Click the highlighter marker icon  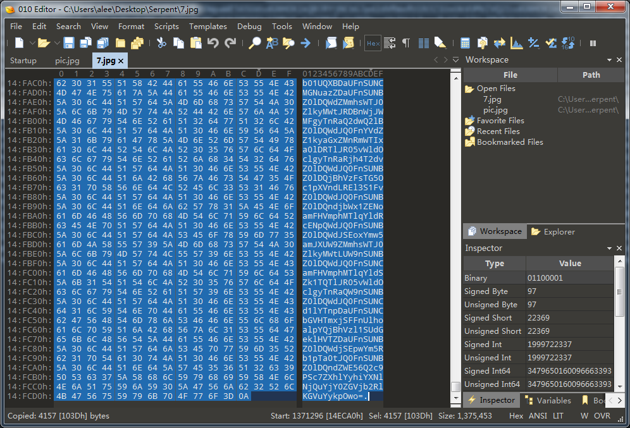(x=440, y=43)
